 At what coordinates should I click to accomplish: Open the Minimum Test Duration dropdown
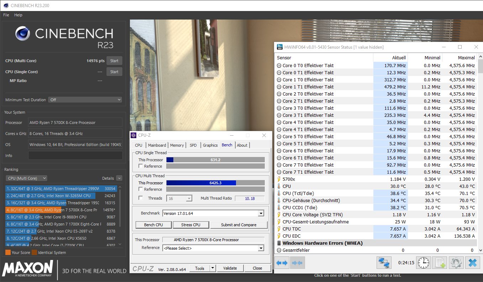point(85,100)
